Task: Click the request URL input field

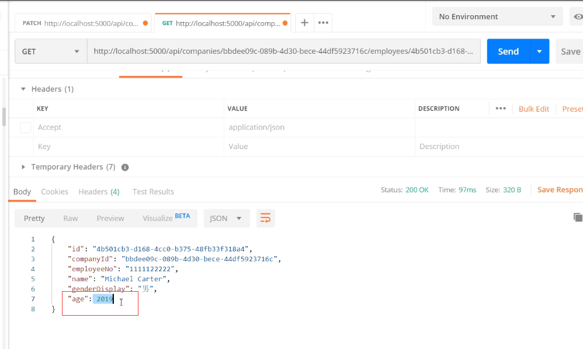Action: (284, 51)
